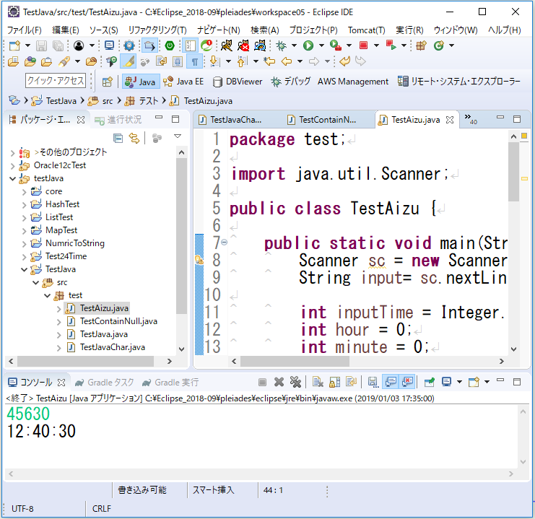Open New Console View dropdown arrow
Image resolution: width=535 pixels, height=519 pixels.
(487, 382)
